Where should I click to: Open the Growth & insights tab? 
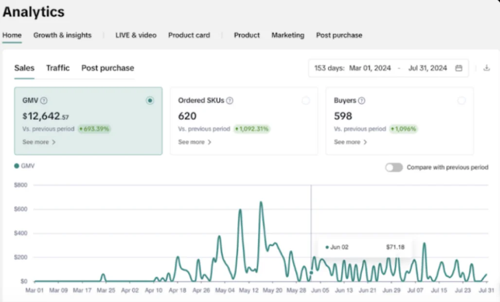pyautogui.click(x=62, y=35)
